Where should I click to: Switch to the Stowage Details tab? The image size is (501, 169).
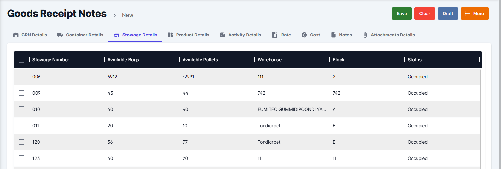135,35
